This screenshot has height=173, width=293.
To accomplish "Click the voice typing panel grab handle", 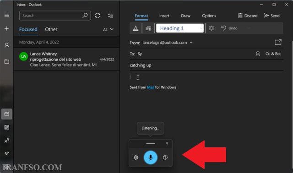I will tap(151, 143).
